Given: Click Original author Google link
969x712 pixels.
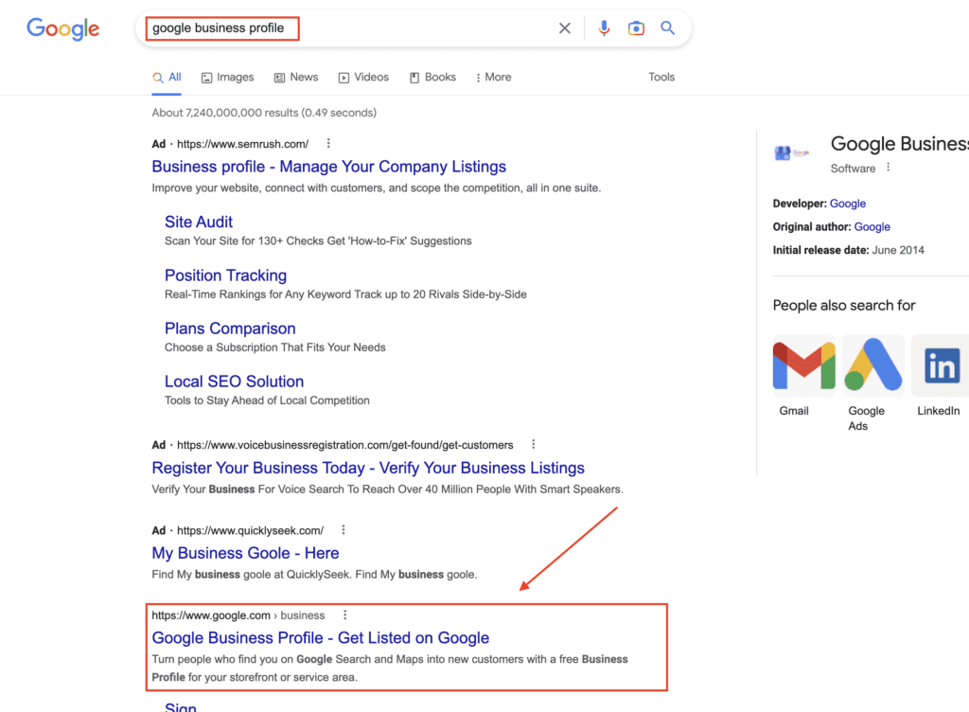Looking at the screenshot, I should tap(872, 227).
